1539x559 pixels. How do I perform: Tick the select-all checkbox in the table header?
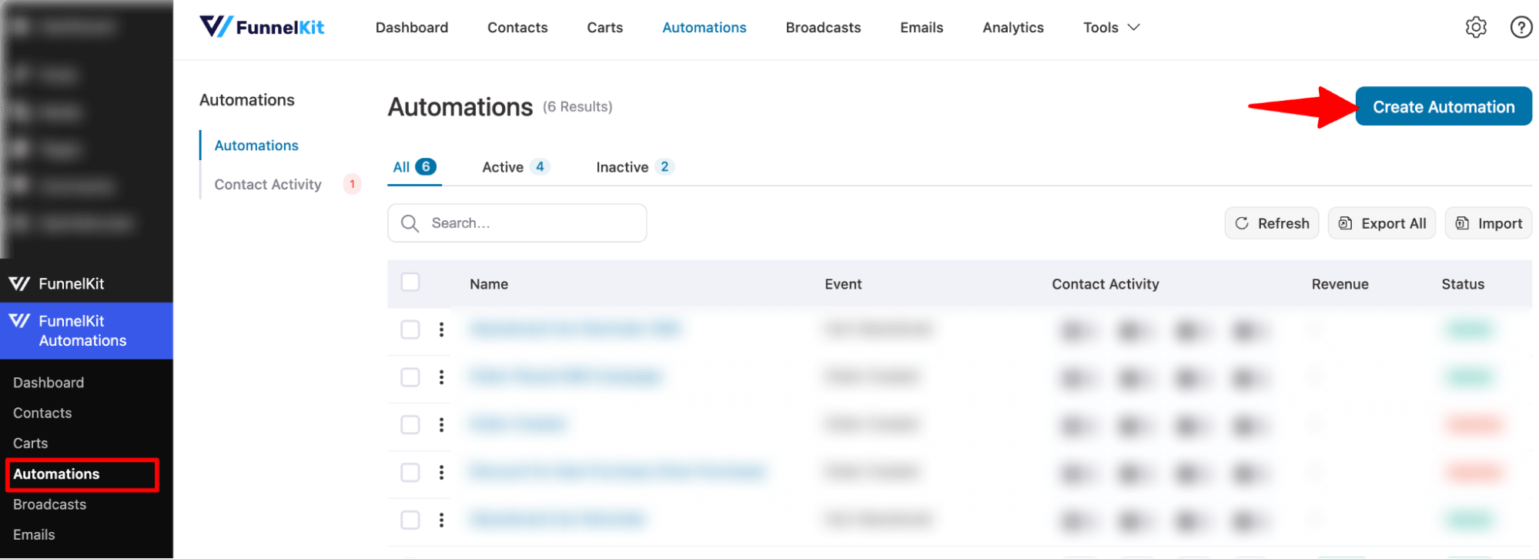(x=410, y=283)
